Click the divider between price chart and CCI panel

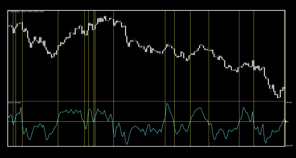click(145, 101)
